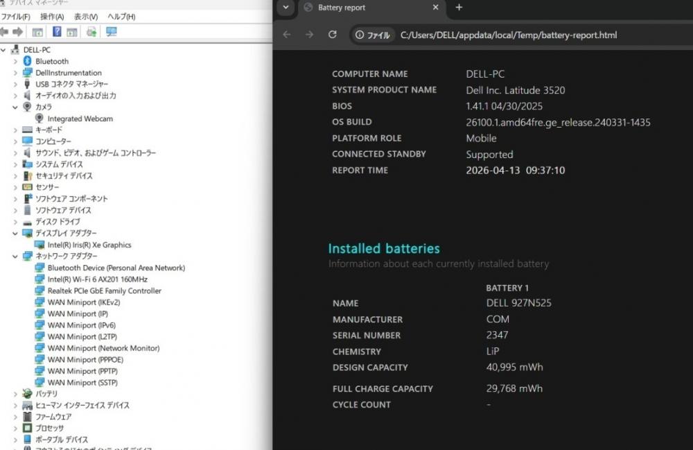Open a new browser tab
Viewport: 693px width, 450px height.
(x=459, y=8)
